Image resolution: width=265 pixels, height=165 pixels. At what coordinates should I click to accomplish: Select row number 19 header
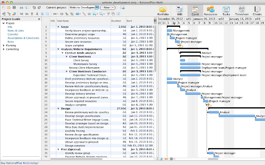tap(46, 94)
